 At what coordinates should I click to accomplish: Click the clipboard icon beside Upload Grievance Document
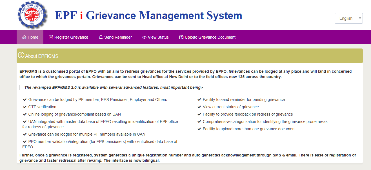[x=181, y=37]
